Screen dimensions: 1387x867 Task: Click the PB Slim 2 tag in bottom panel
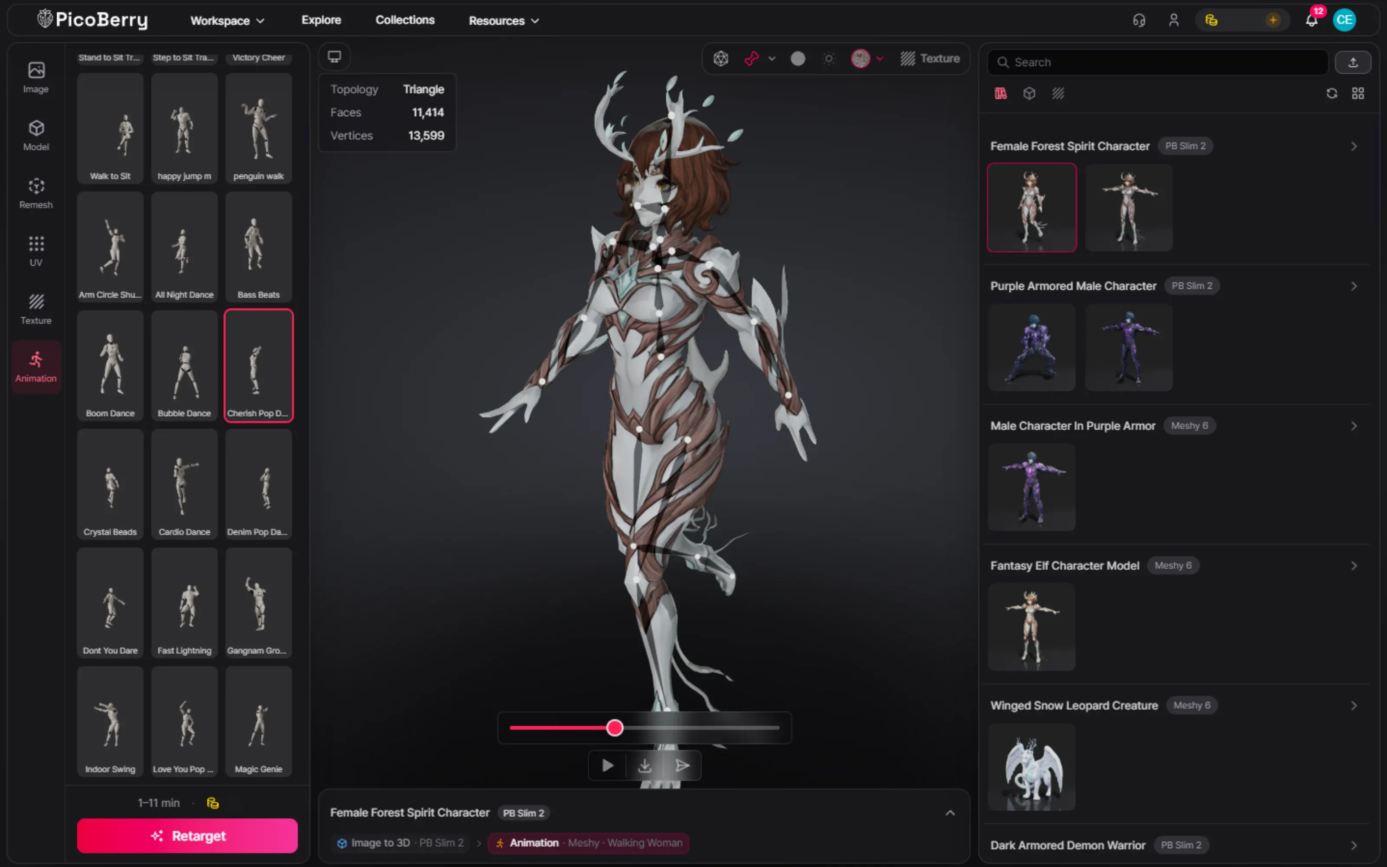coord(523,813)
